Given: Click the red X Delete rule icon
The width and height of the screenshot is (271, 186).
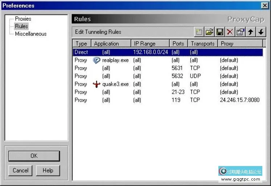Looking at the screenshot, I should pyautogui.click(x=230, y=32).
